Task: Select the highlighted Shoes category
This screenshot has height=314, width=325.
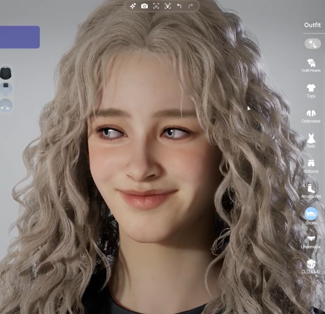Action: tap(311, 216)
